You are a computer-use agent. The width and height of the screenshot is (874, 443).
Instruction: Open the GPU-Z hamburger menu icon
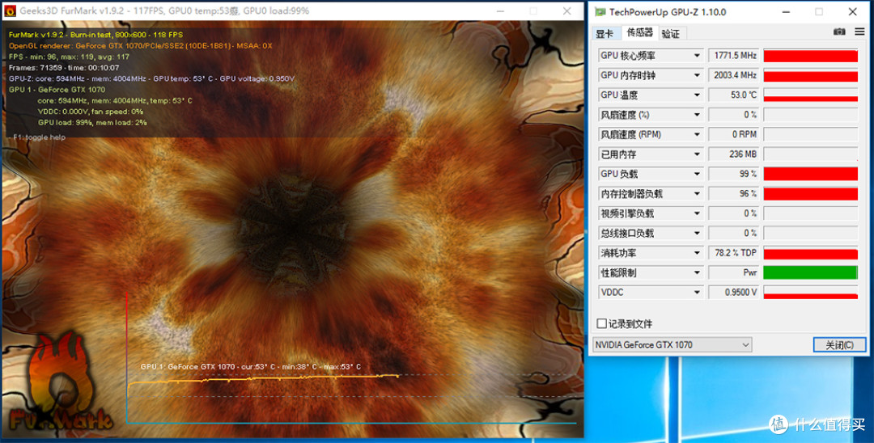tap(859, 32)
